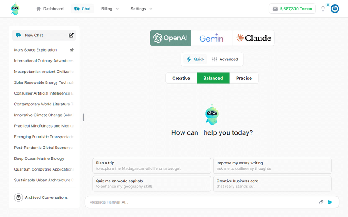Choose the Precise response style
The width and height of the screenshot is (348, 217).
click(244, 78)
